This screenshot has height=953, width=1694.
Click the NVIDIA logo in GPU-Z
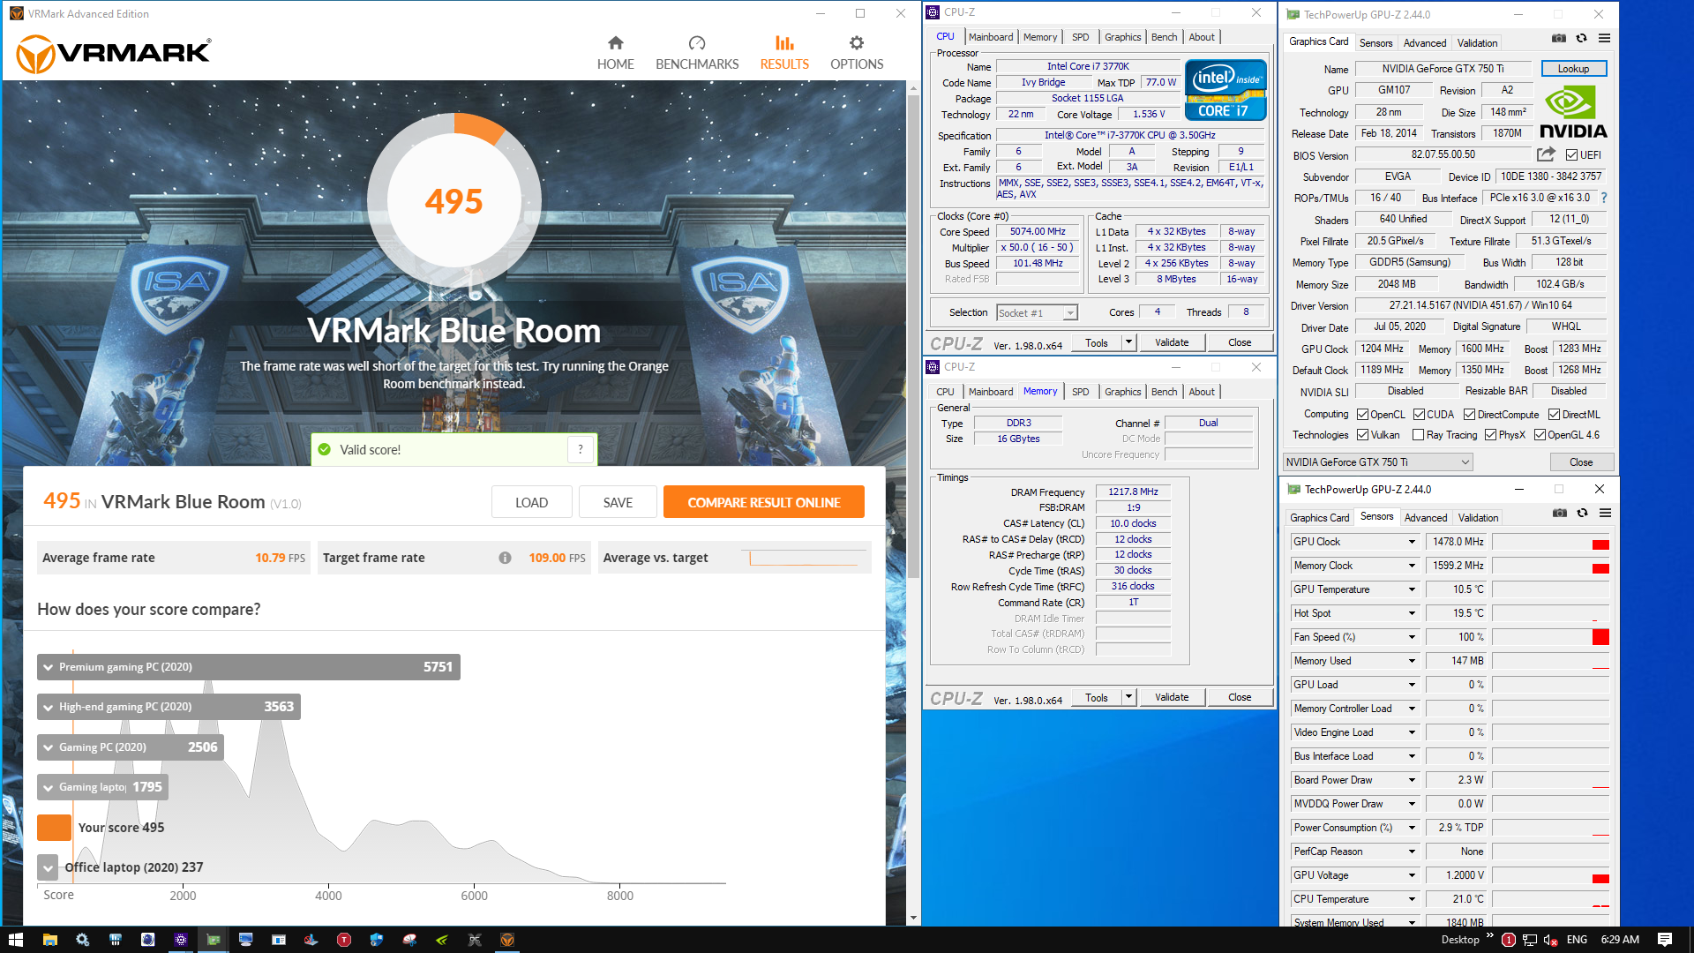click(x=1573, y=113)
